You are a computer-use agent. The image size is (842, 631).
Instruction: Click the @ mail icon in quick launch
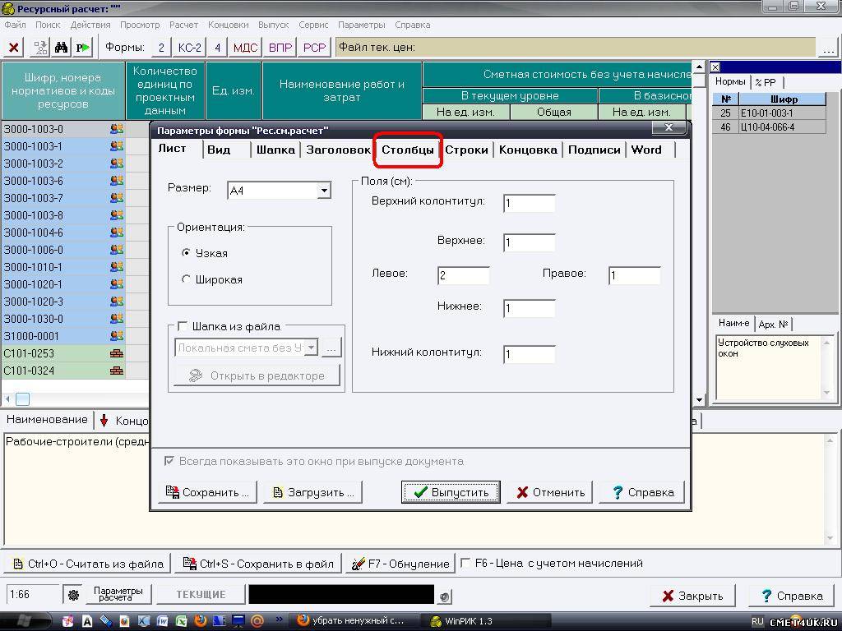click(x=257, y=621)
